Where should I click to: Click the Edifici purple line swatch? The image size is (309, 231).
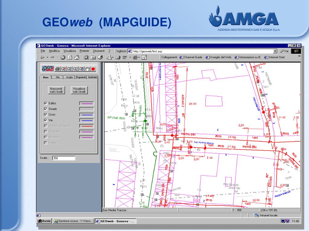coord(87,103)
